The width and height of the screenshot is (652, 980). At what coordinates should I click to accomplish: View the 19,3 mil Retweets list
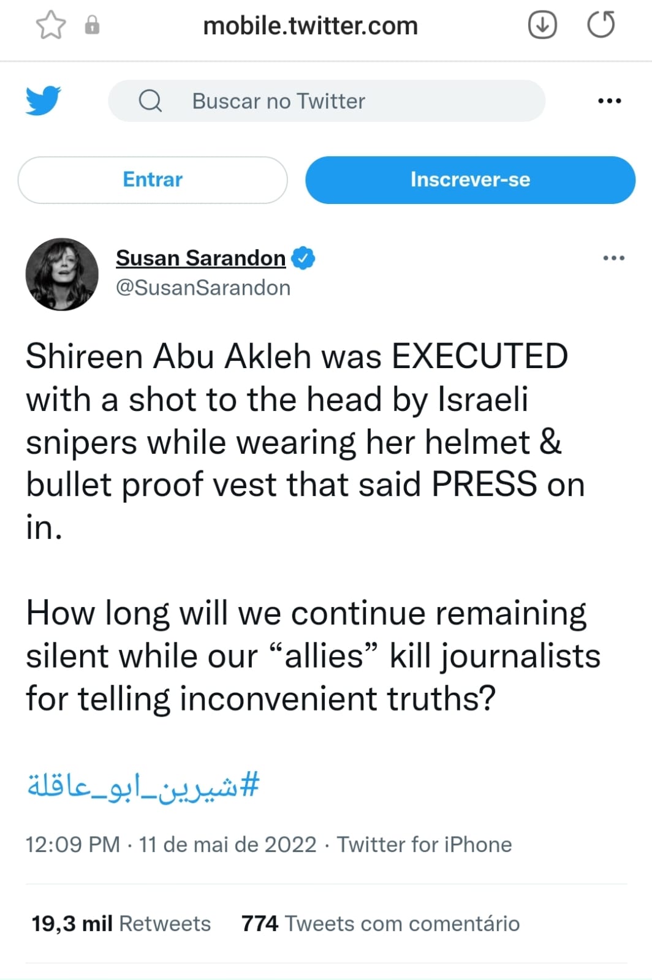point(121,923)
